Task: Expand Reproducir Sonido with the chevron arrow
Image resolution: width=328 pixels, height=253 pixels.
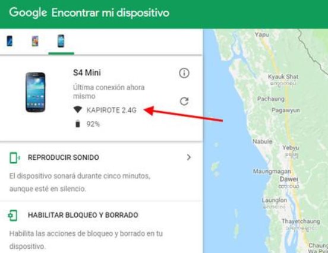Action: (x=189, y=157)
